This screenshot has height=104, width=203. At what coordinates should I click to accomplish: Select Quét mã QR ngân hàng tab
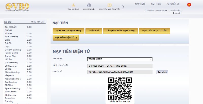pyautogui.click(x=69, y=31)
